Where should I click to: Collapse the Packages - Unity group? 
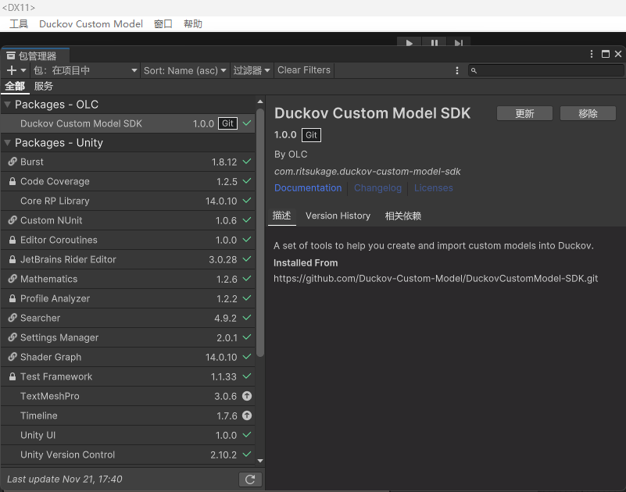point(8,143)
